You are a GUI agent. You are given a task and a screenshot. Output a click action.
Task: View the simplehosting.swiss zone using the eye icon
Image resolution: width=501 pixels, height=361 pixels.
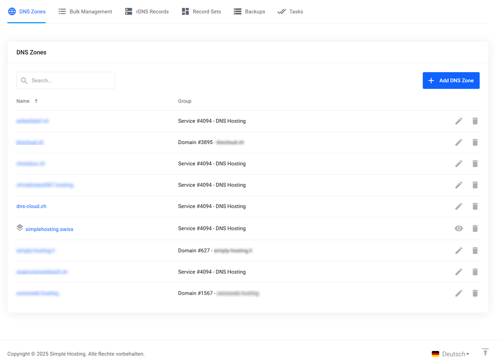click(458, 228)
